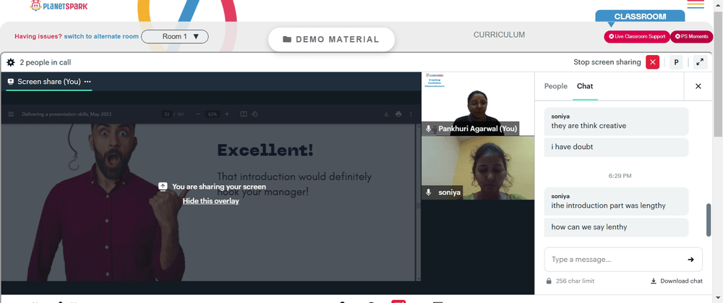Expand the call to fullscreen
This screenshot has width=723, height=303.
tap(700, 62)
